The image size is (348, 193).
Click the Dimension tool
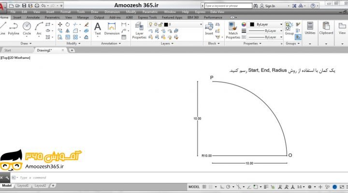(112, 29)
